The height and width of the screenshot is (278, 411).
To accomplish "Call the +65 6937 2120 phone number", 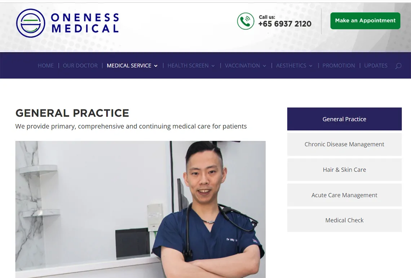I will (x=285, y=24).
